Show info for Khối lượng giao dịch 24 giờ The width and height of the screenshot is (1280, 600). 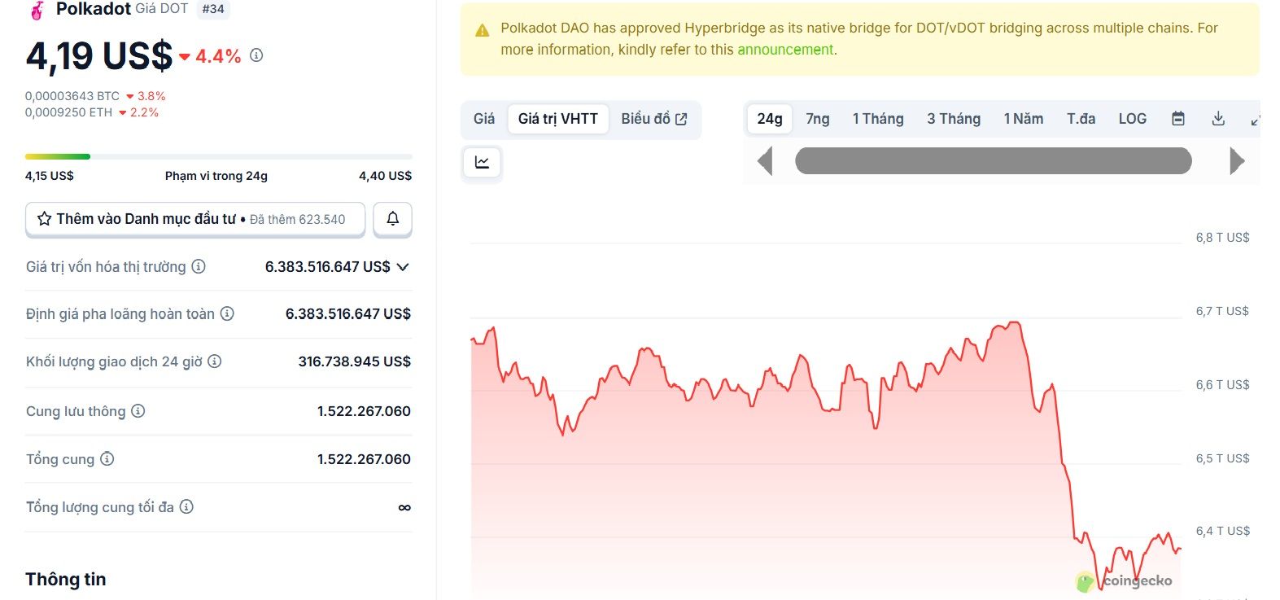[215, 361]
